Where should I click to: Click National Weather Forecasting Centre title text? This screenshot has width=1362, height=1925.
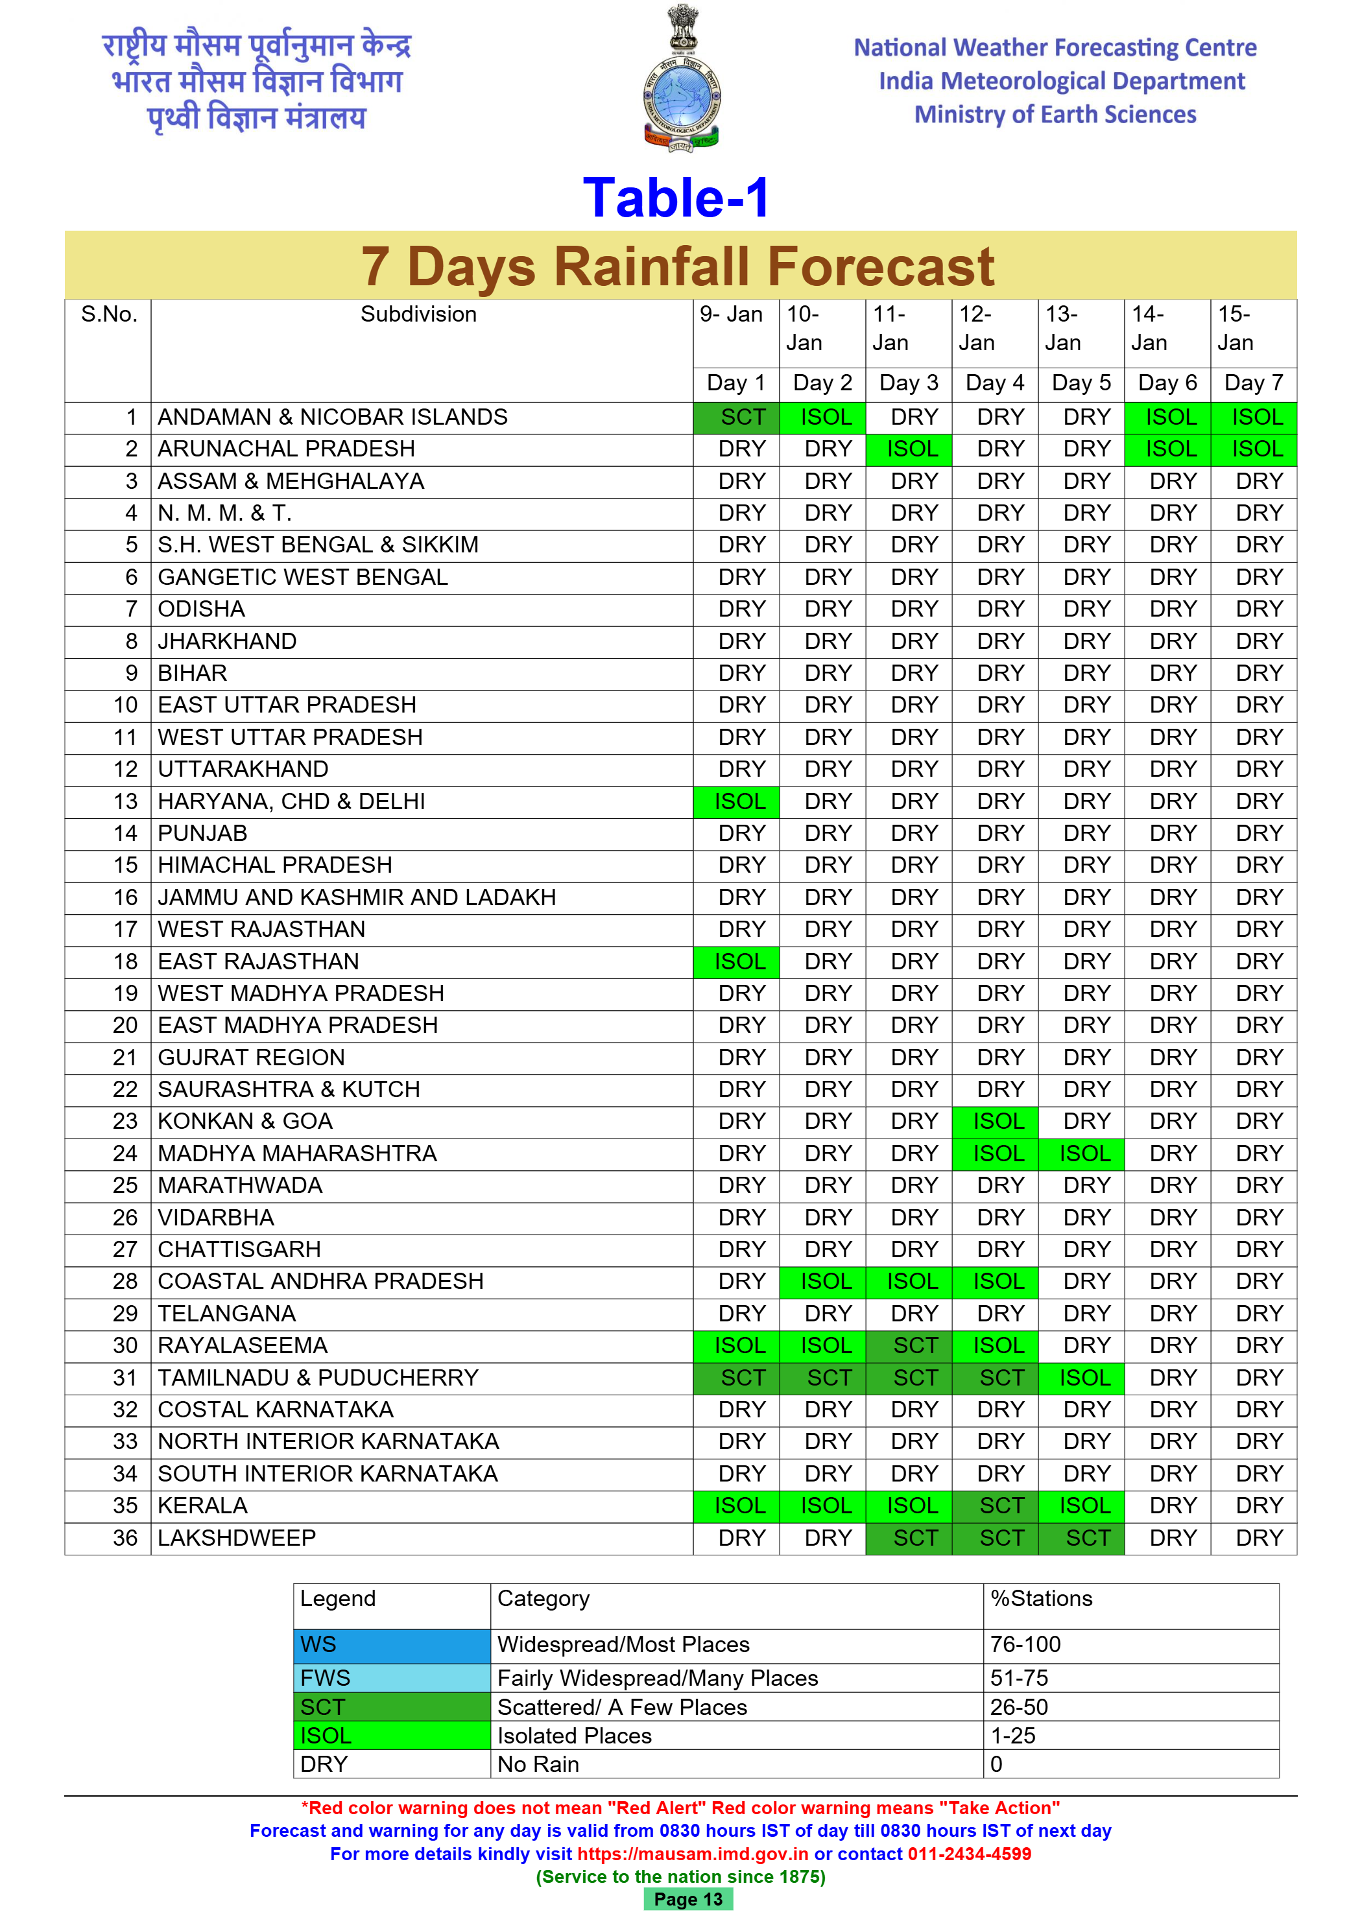tap(1054, 48)
